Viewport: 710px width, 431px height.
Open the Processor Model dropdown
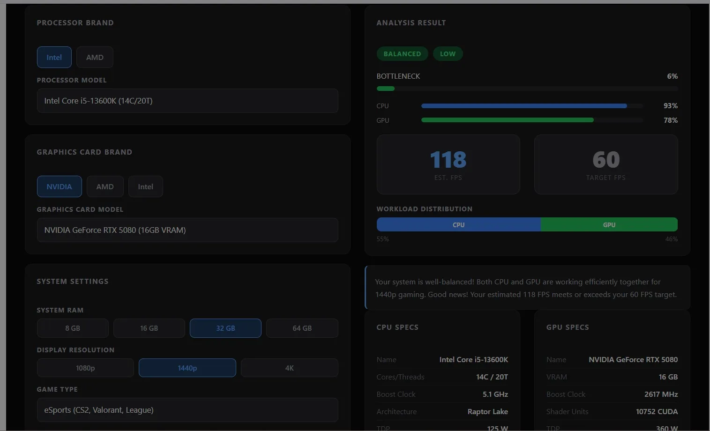coord(187,101)
